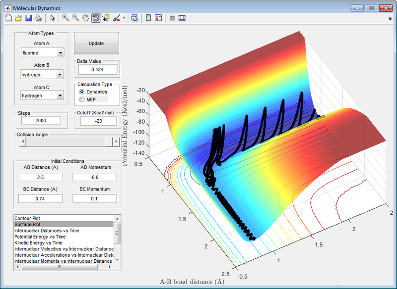Select the Zoom Out magnifier tool
Image resolution: width=397 pixels, height=289 pixels.
pos(76,18)
